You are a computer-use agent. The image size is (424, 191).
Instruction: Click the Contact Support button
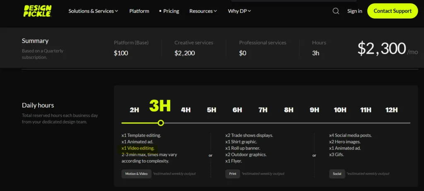[x=393, y=11]
